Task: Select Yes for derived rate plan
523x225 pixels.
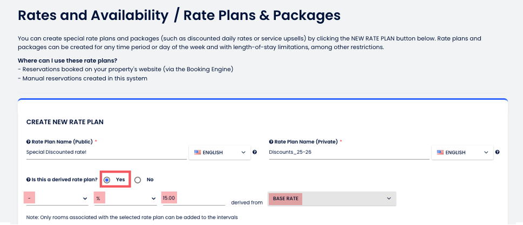Action: tap(107, 180)
